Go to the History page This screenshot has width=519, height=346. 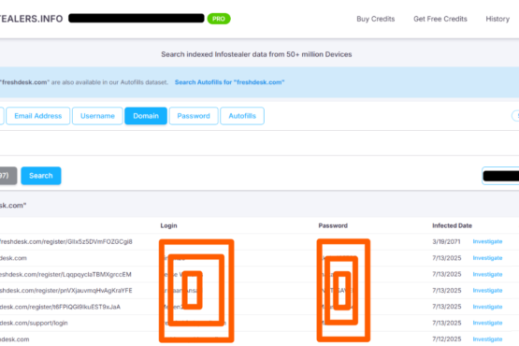coord(497,19)
